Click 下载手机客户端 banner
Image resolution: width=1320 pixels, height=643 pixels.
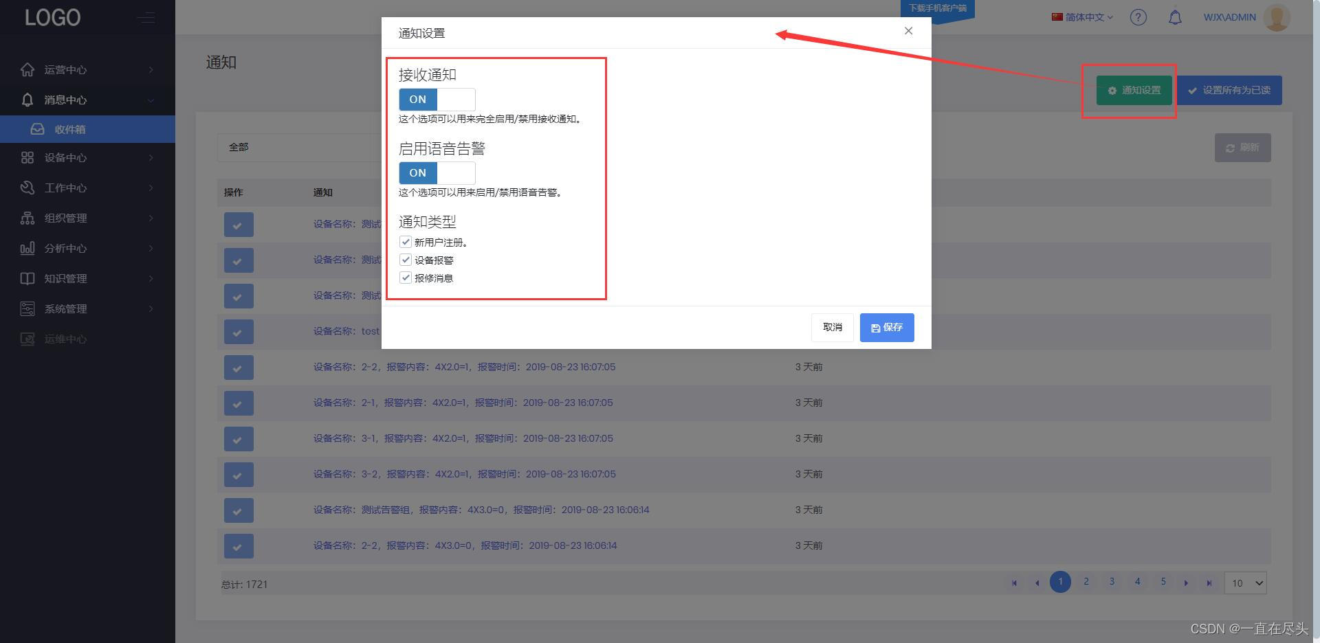click(937, 10)
